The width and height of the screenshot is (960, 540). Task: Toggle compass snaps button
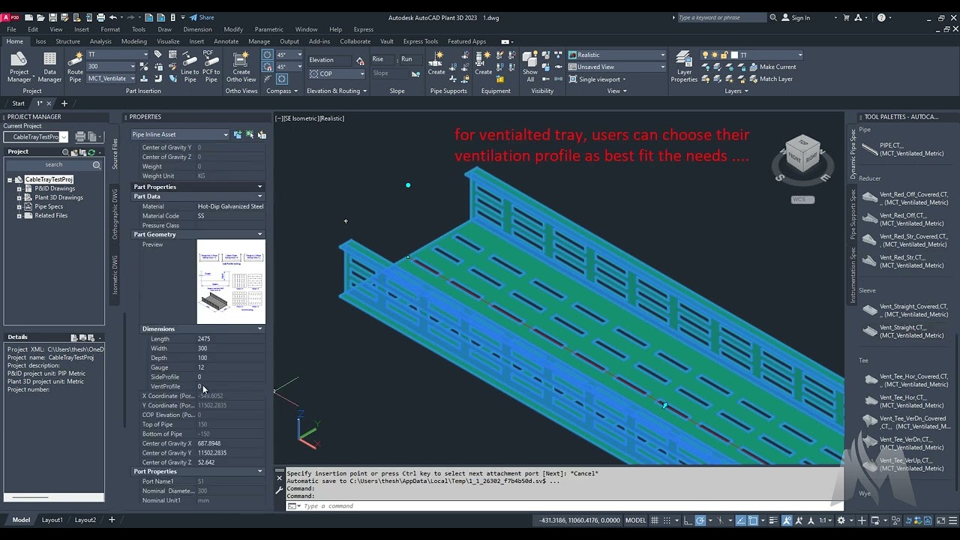point(268,67)
